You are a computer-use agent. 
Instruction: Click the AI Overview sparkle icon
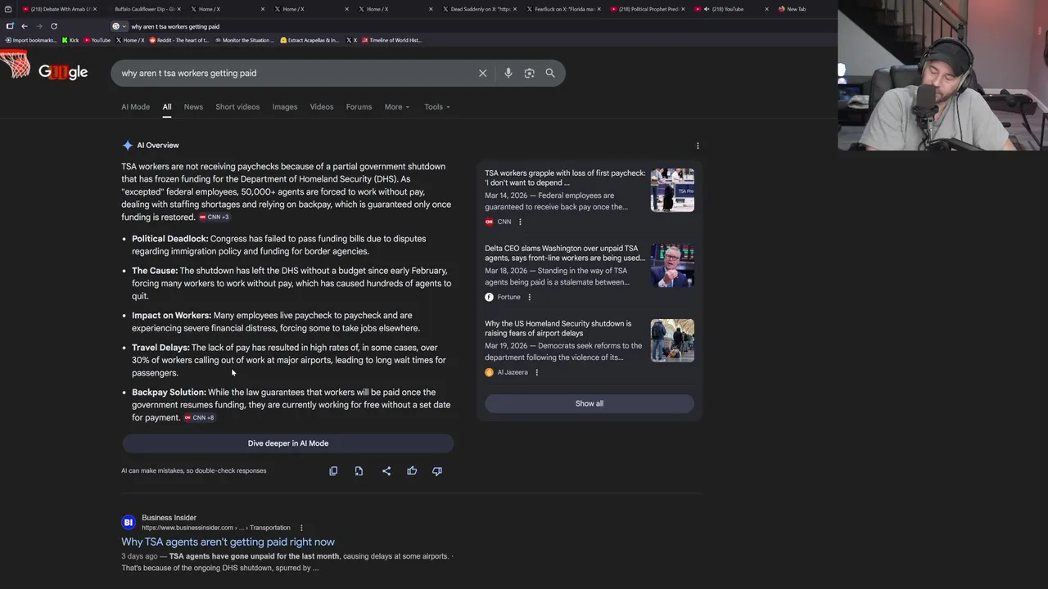point(128,146)
